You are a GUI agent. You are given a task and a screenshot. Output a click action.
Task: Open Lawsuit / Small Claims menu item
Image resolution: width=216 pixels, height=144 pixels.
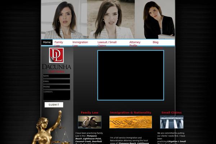click(107, 44)
